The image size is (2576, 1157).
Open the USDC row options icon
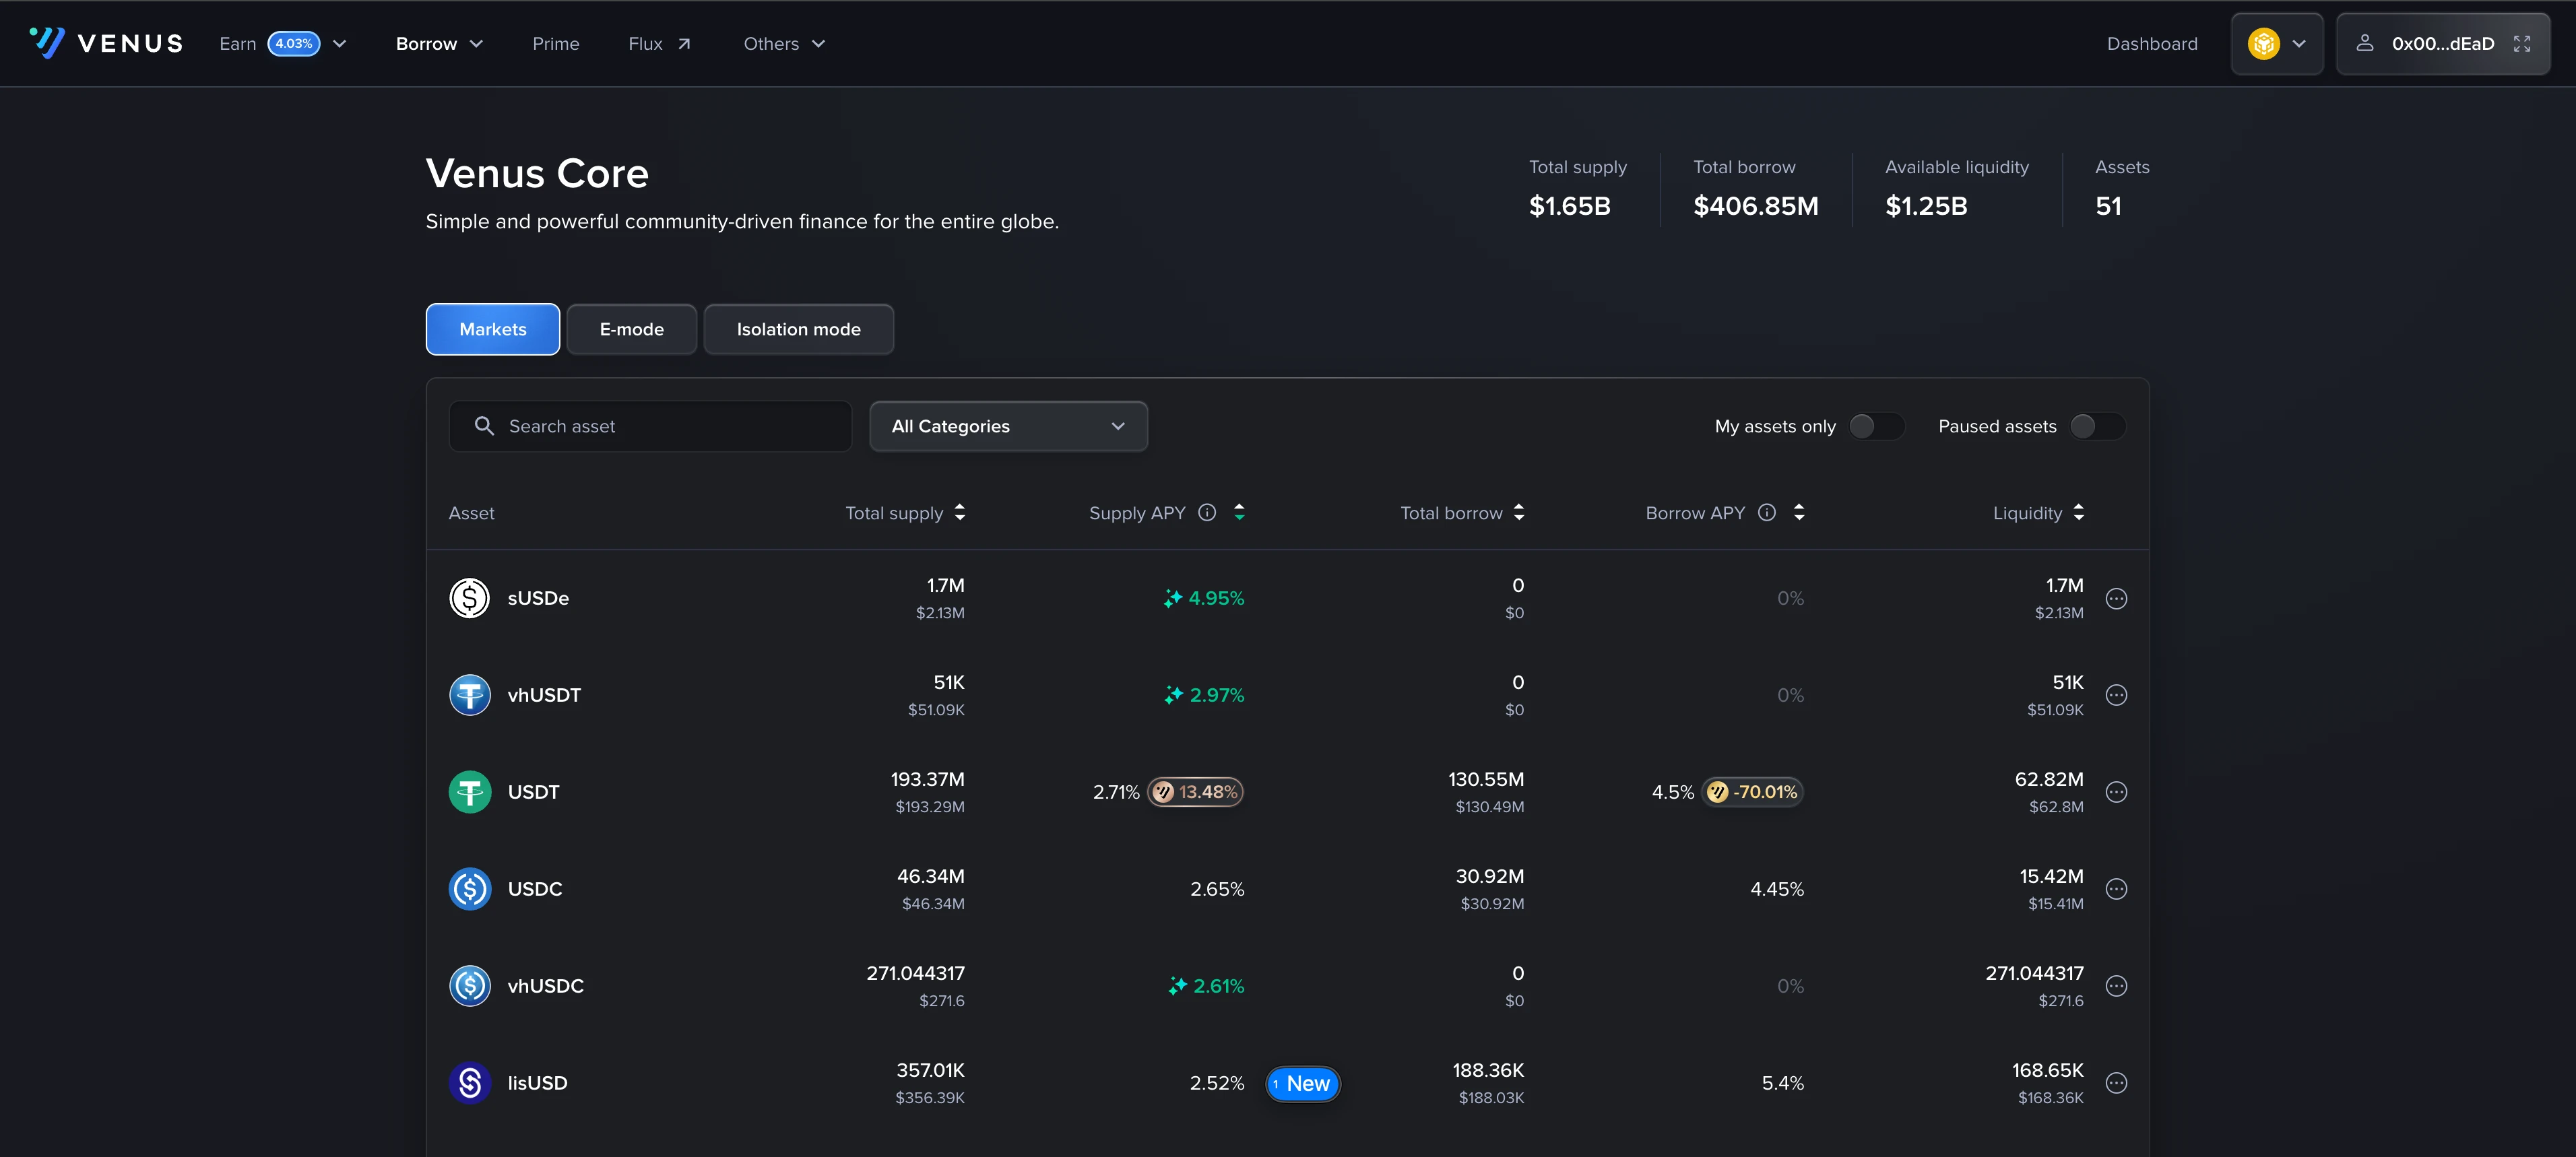click(x=2116, y=889)
